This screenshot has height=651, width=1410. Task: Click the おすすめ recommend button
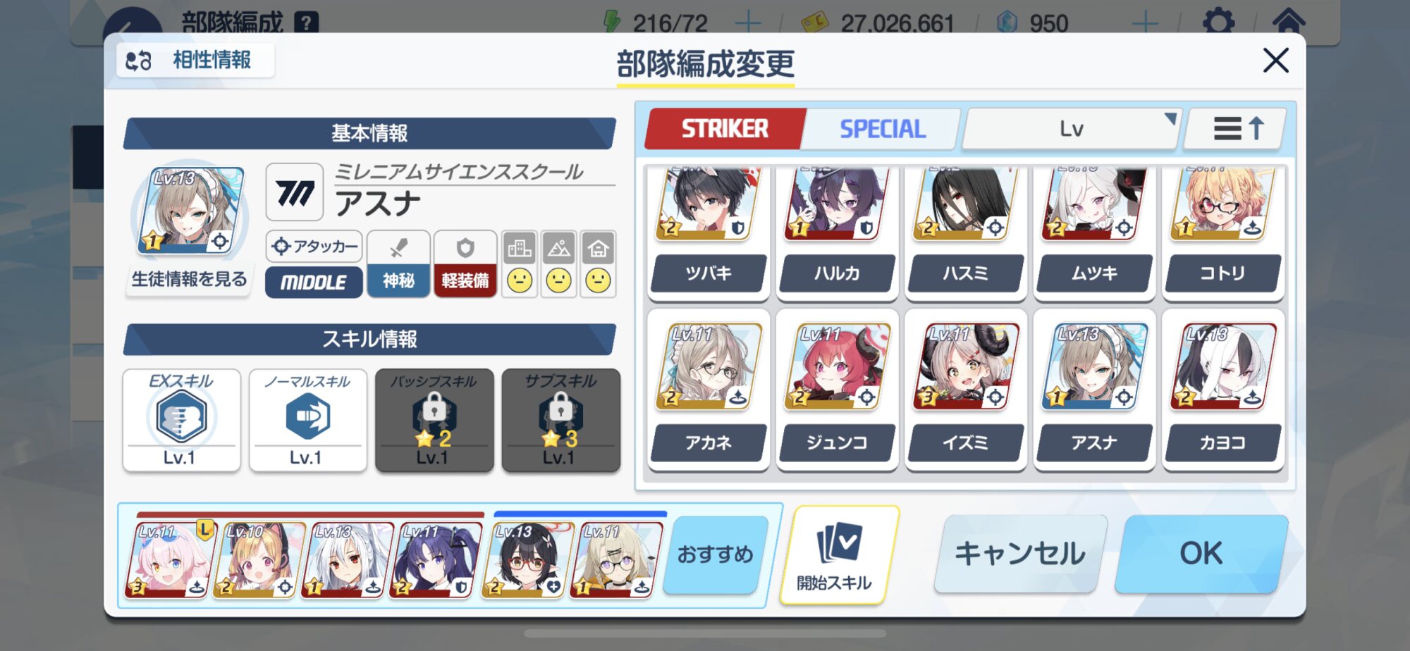[x=716, y=554]
